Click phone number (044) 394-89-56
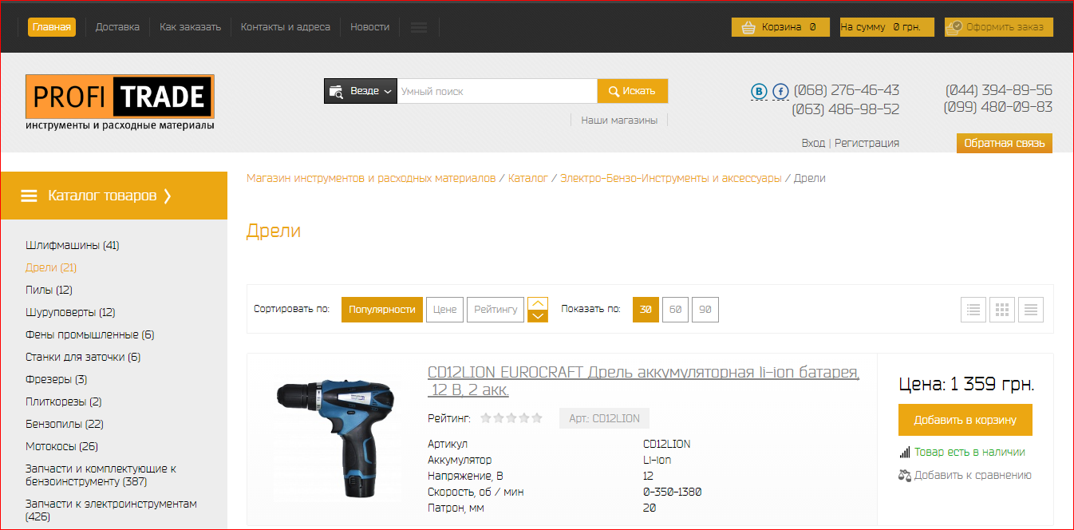The height and width of the screenshot is (530, 1074). (999, 89)
